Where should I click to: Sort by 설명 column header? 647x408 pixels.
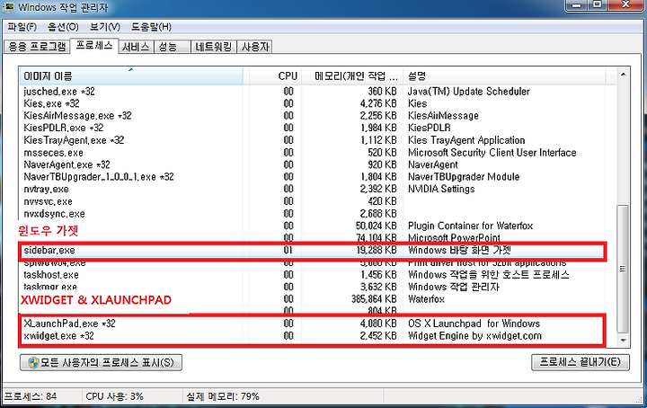click(x=504, y=76)
